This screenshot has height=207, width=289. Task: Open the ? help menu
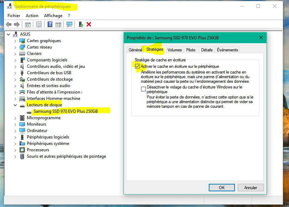(x=69, y=16)
